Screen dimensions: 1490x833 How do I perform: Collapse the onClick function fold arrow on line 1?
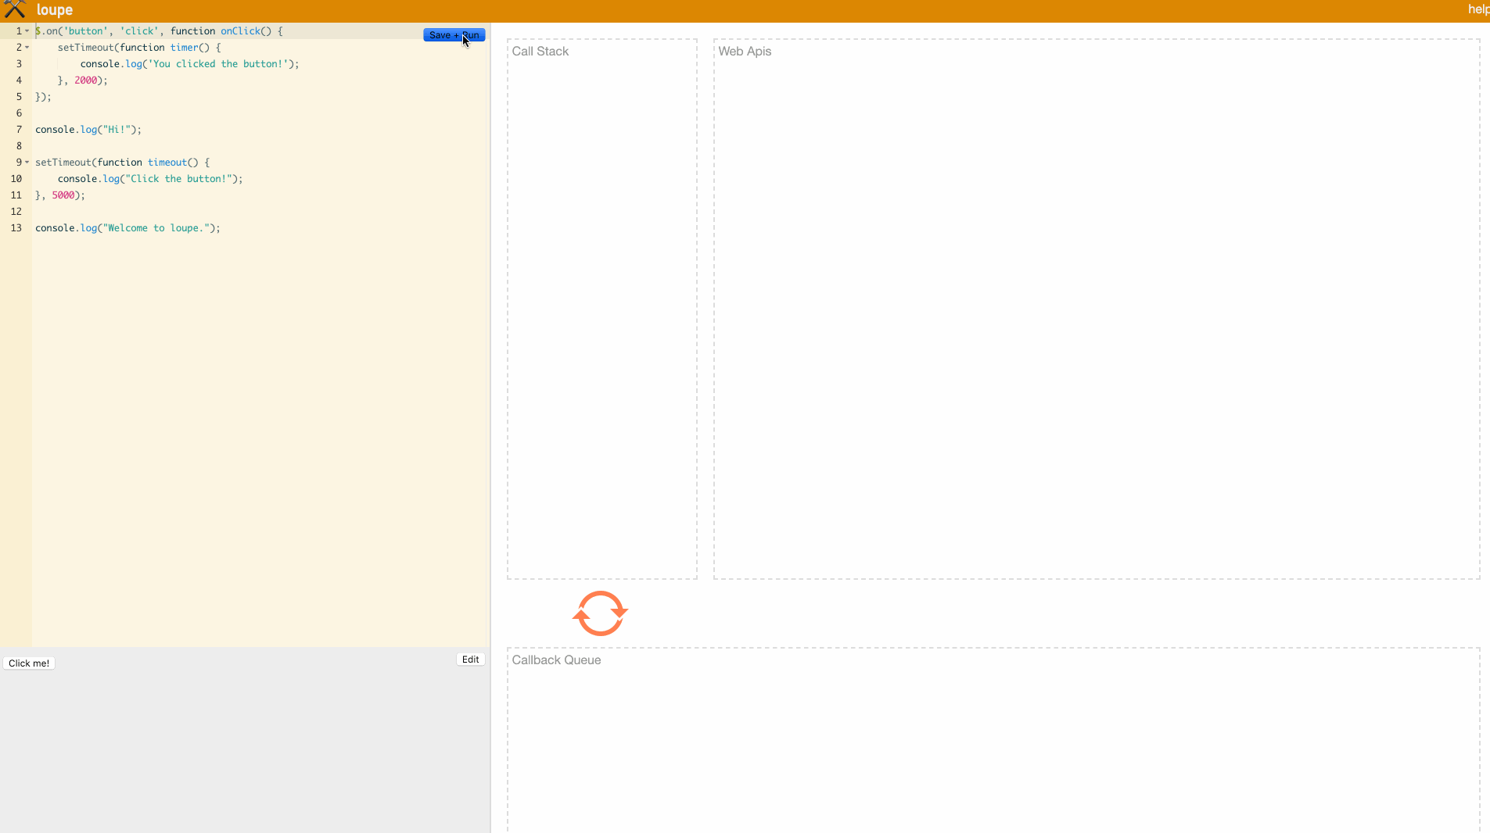click(27, 31)
